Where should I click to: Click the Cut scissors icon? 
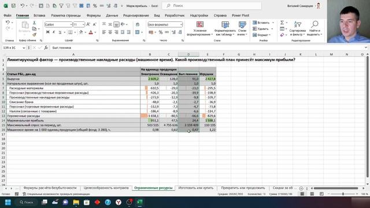(34, 23)
